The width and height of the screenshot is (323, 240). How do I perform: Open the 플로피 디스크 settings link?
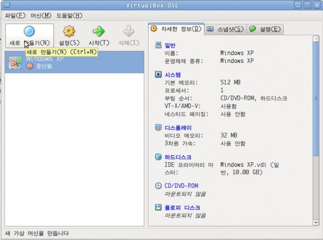182,208
